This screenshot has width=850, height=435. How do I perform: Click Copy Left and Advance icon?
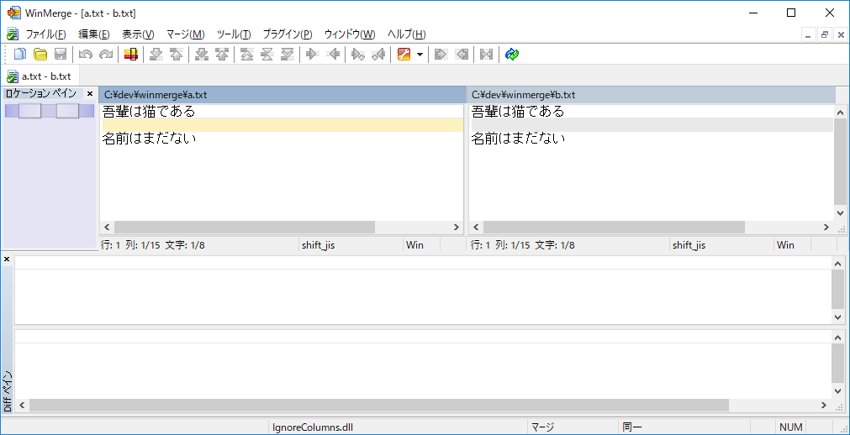pos(377,55)
